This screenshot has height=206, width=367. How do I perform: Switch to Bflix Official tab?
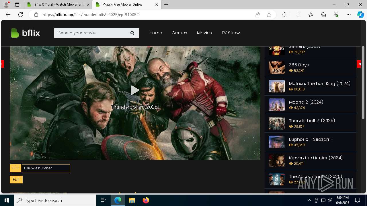[58, 5]
